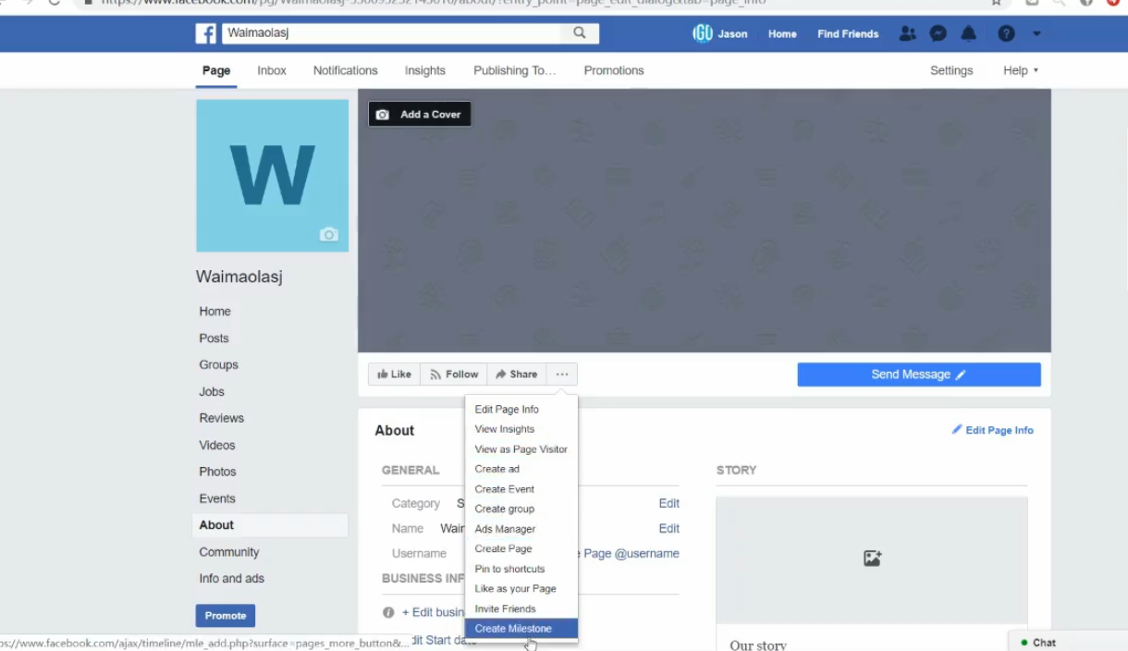
Task: Open the Promotions tab
Action: click(x=614, y=70)
